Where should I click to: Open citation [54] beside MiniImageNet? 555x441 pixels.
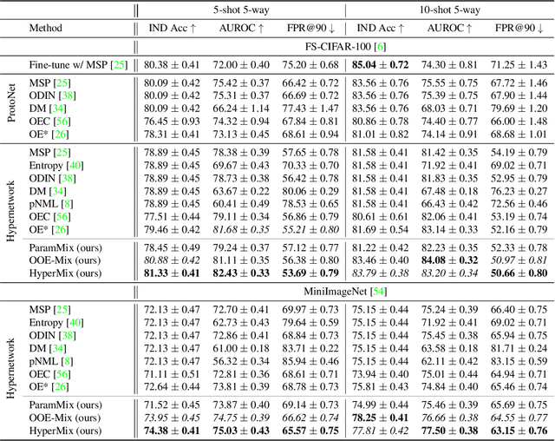pyautogui.click(x=378, y=292)
